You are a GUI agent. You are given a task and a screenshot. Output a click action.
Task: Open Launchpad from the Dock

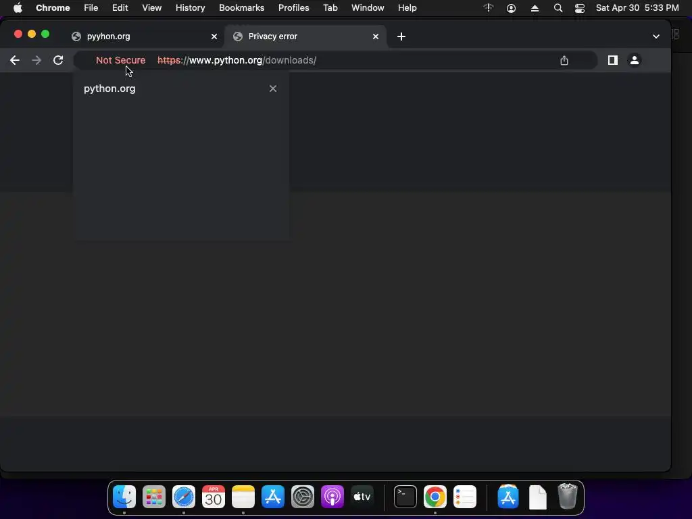[x=154, y=497]
